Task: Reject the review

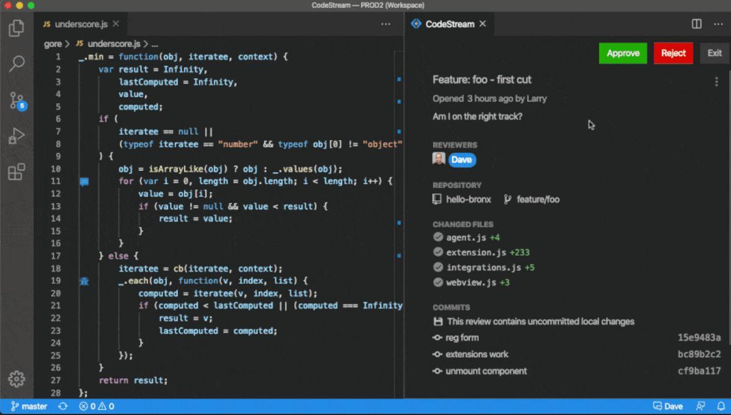Action: click(x=673, y=53)
